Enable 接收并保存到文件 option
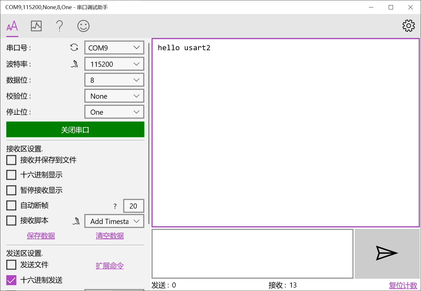 pos(11,160)
